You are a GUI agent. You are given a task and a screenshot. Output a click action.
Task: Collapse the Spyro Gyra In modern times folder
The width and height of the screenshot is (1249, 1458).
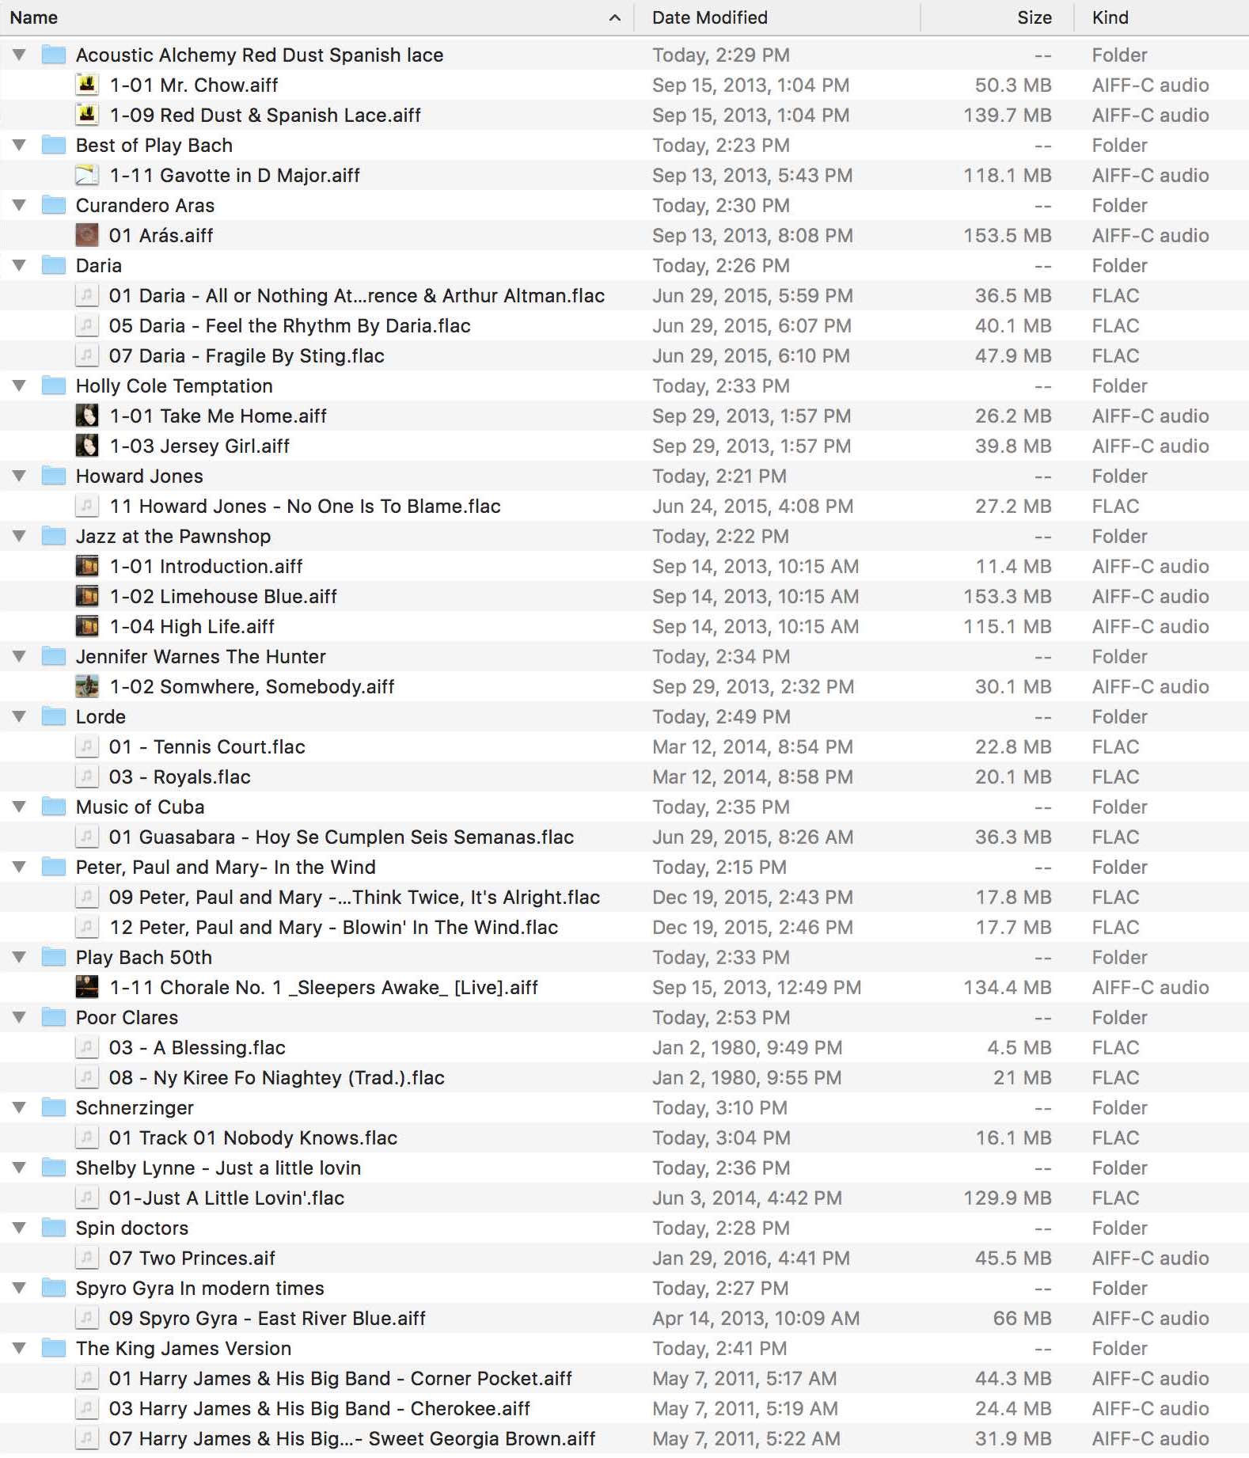pos(20,1288)
